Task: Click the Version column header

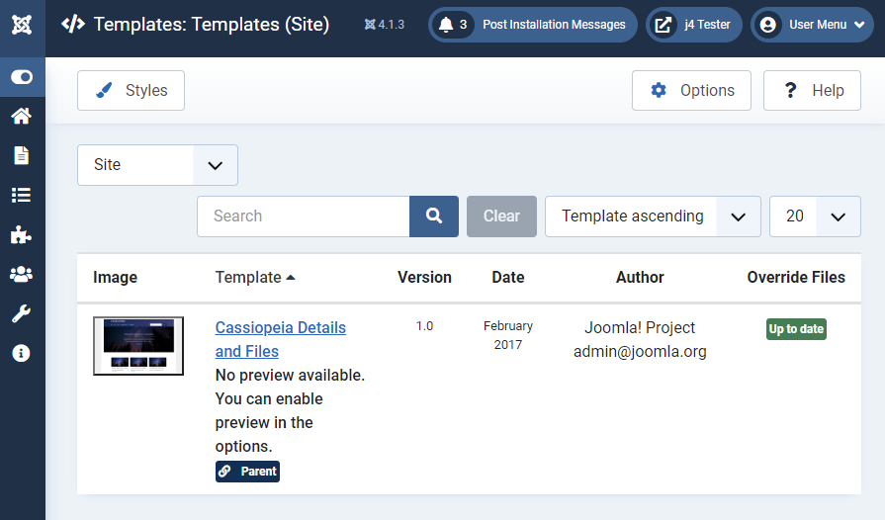Action: 424,278
